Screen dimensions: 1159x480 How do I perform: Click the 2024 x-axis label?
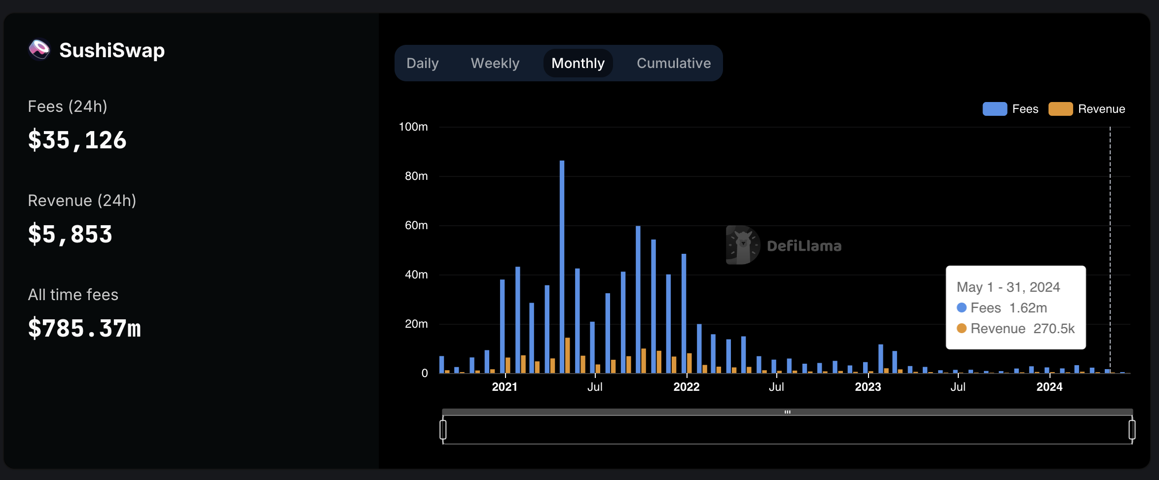tap(1049, 387)
